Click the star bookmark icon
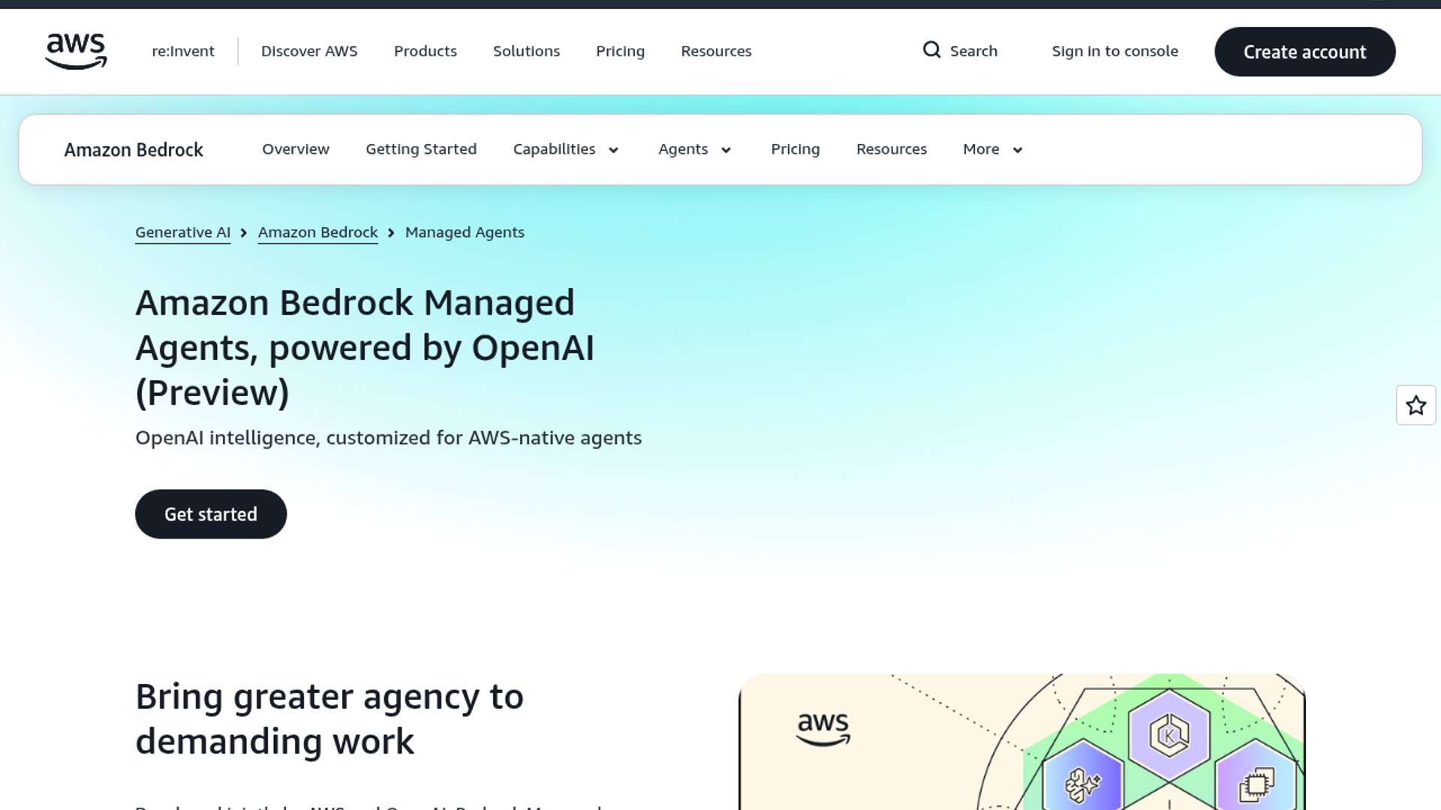This screenshot has height=810, width=1441. click(1415, 405)
